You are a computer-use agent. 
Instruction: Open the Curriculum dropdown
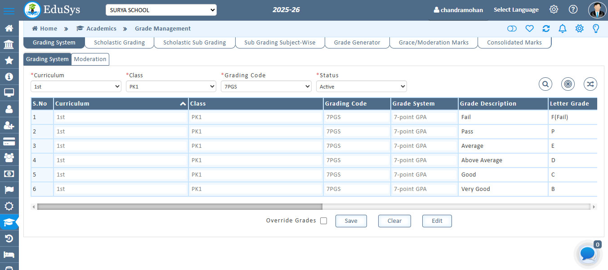pos(76,86)
